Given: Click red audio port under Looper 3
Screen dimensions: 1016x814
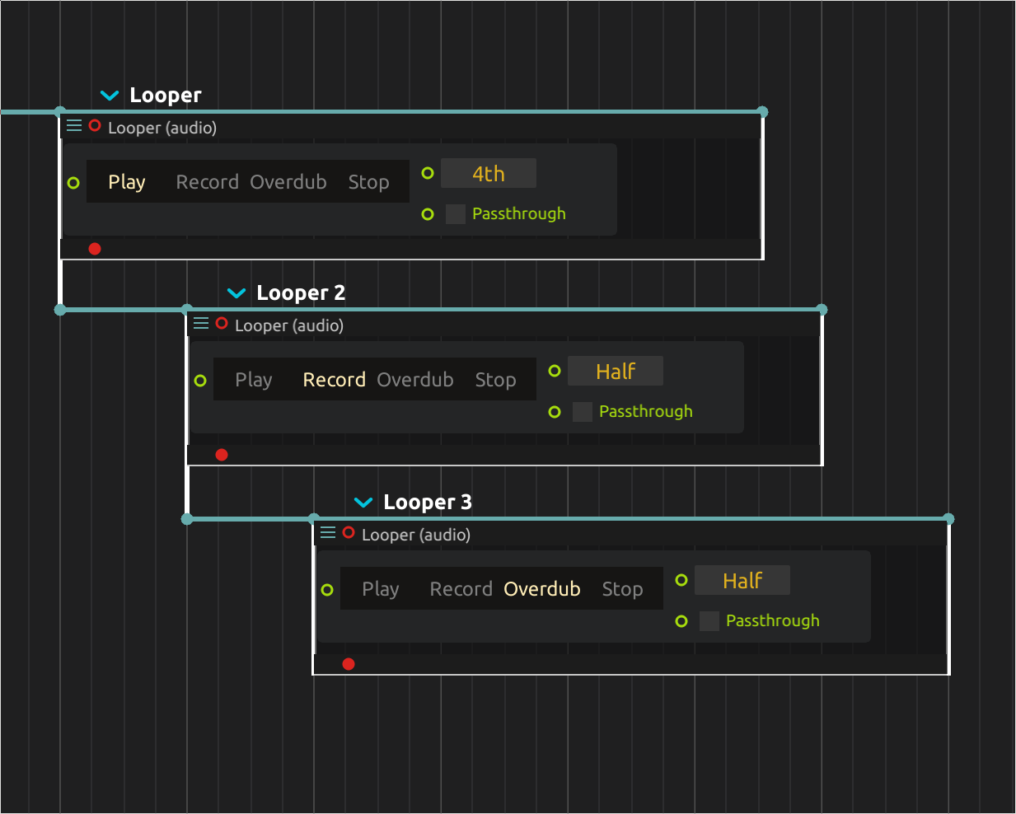Looking at the screenshot, I should [x=349, y=664].
